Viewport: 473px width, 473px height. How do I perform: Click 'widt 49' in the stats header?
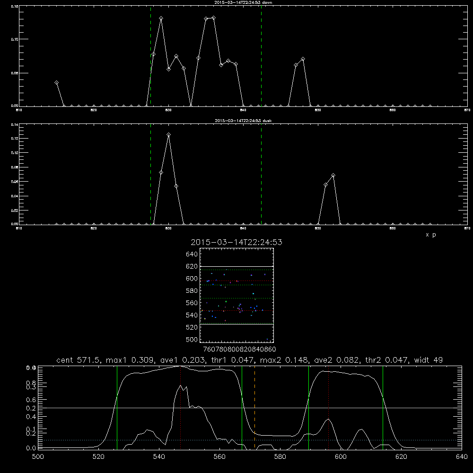[x=429, y=360]
